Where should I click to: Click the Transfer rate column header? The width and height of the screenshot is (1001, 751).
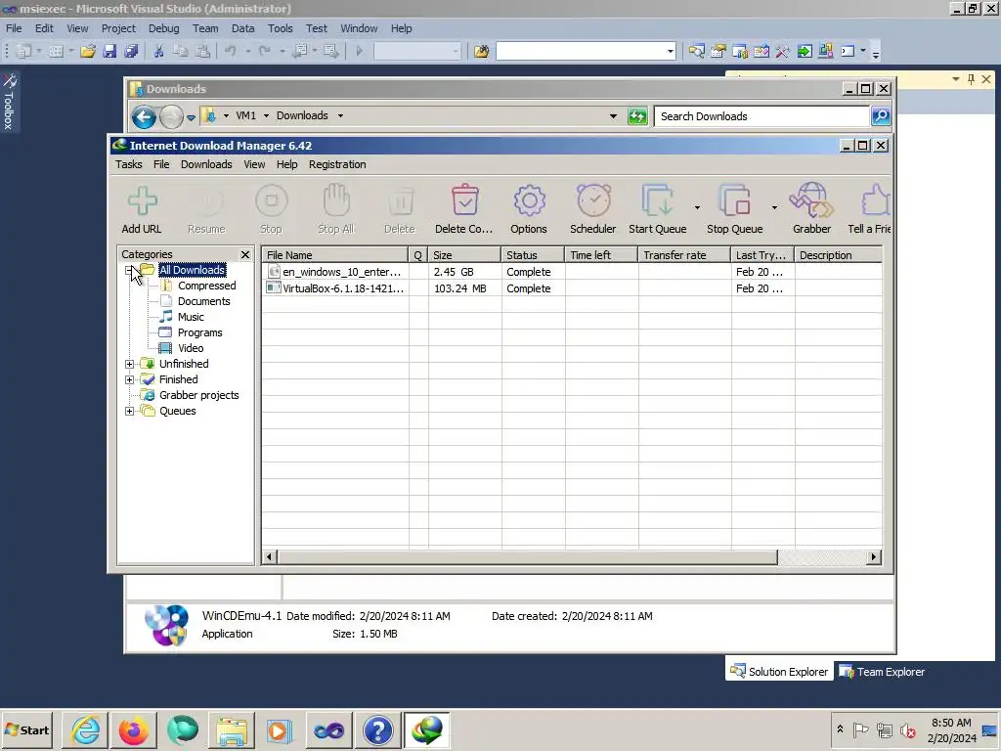click(684, 255)
